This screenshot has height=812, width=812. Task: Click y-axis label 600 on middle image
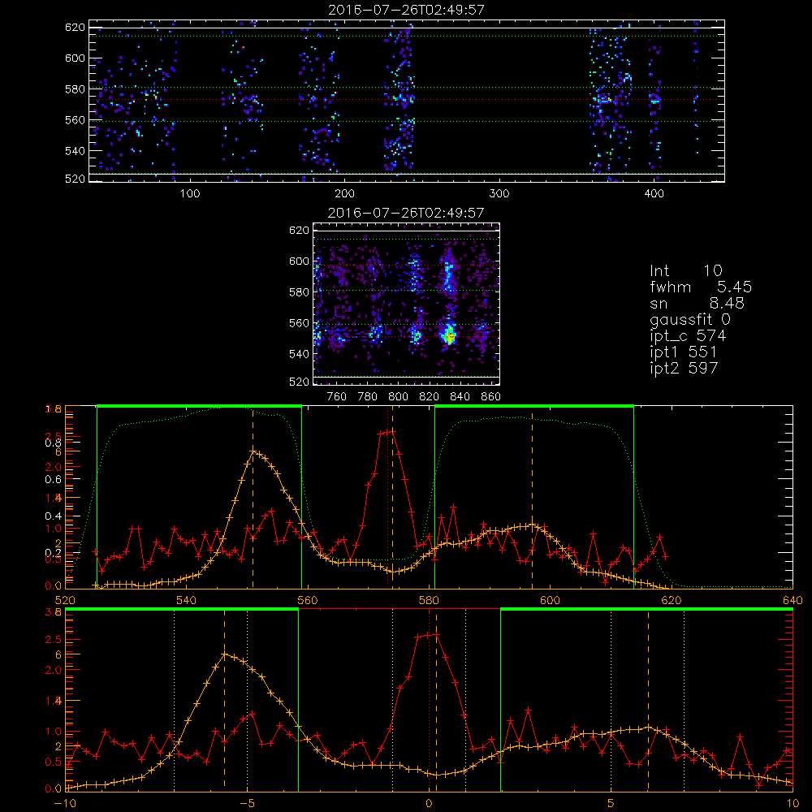[300, 261]
